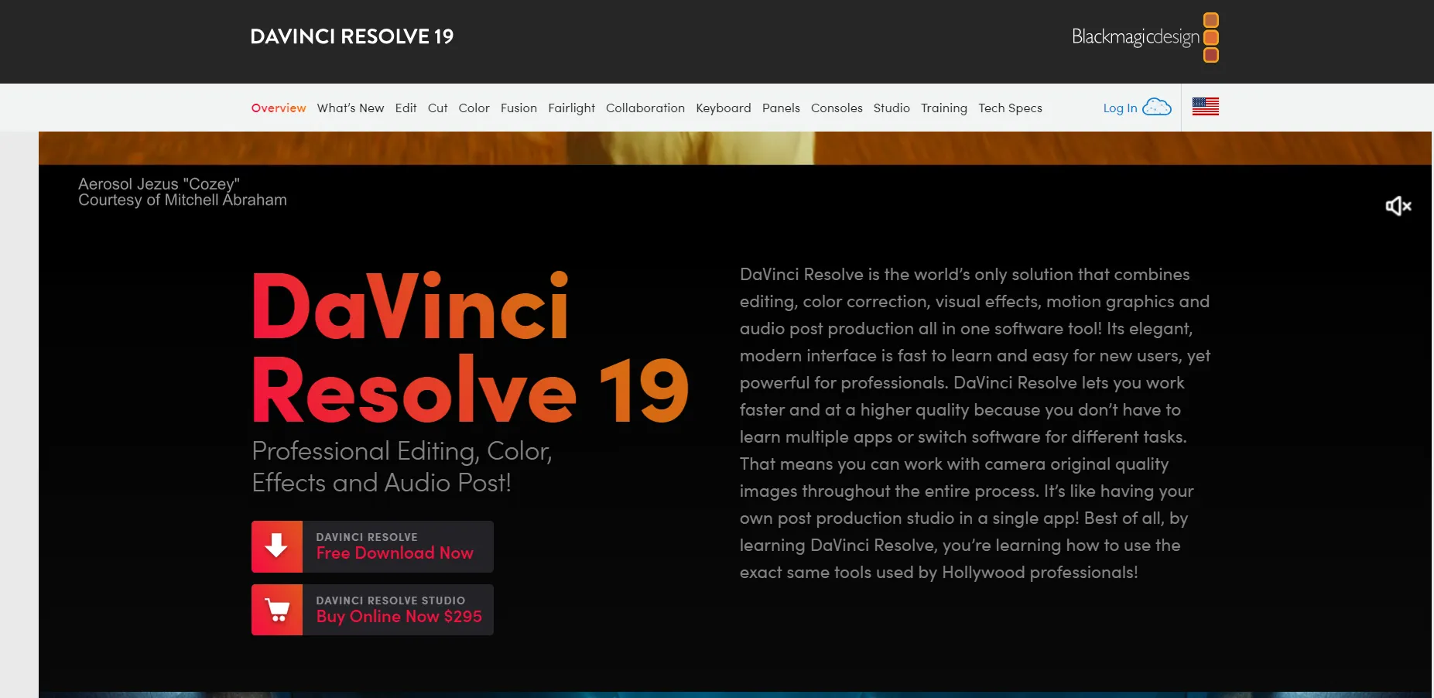Screen dimensions: 1434x698
Task: Click the "Courtesy of Mitchell Abraham" credit text
Action: point(183,200)
